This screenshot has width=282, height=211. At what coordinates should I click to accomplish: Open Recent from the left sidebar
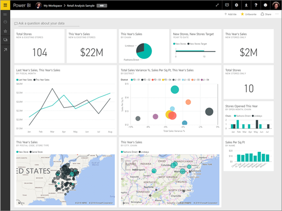pos(5,22)
